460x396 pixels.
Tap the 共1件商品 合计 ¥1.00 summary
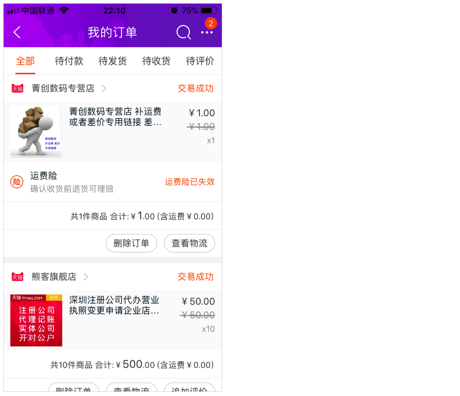(142, 216)
